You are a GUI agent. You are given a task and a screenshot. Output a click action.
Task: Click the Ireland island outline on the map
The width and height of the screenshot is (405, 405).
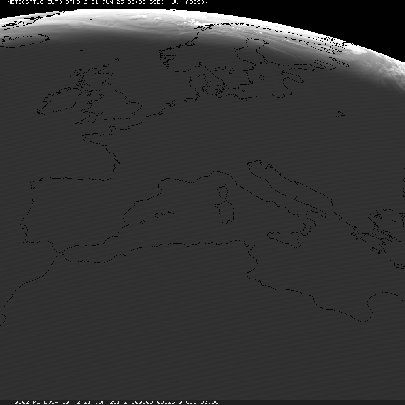click(x=59, y=101)
